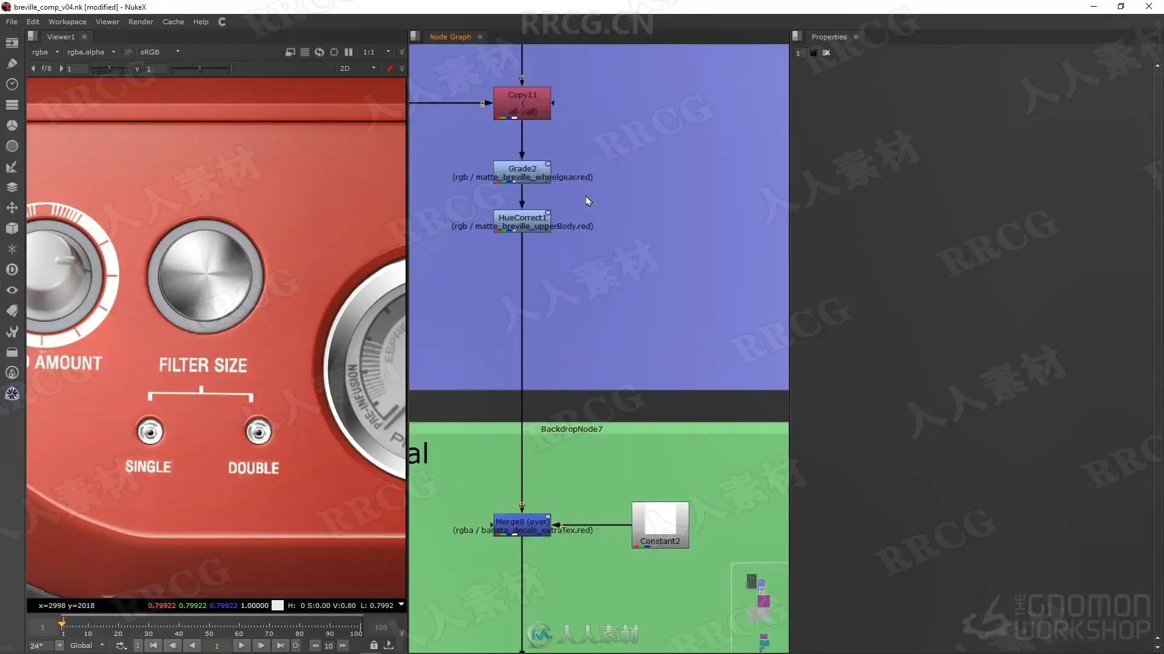Toggle the I in-point button on timeline
Screen dimensions: 1164x654
point(138,646)
